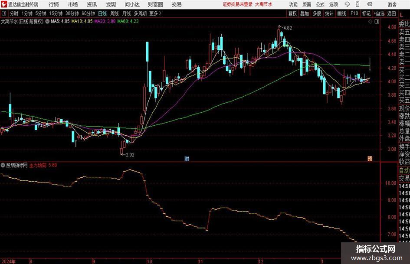
Task: Toggle the side panel icon beside the diamond
Action: click(377, 22)
